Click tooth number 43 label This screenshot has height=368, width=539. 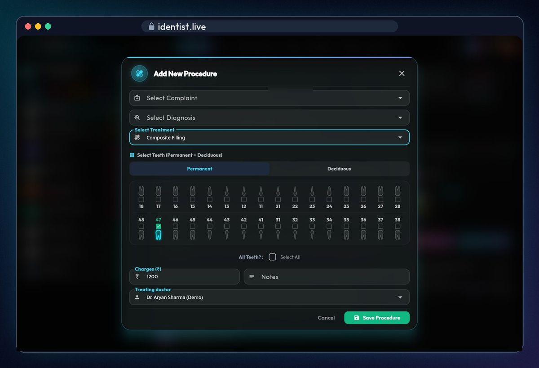pos(227,220)
